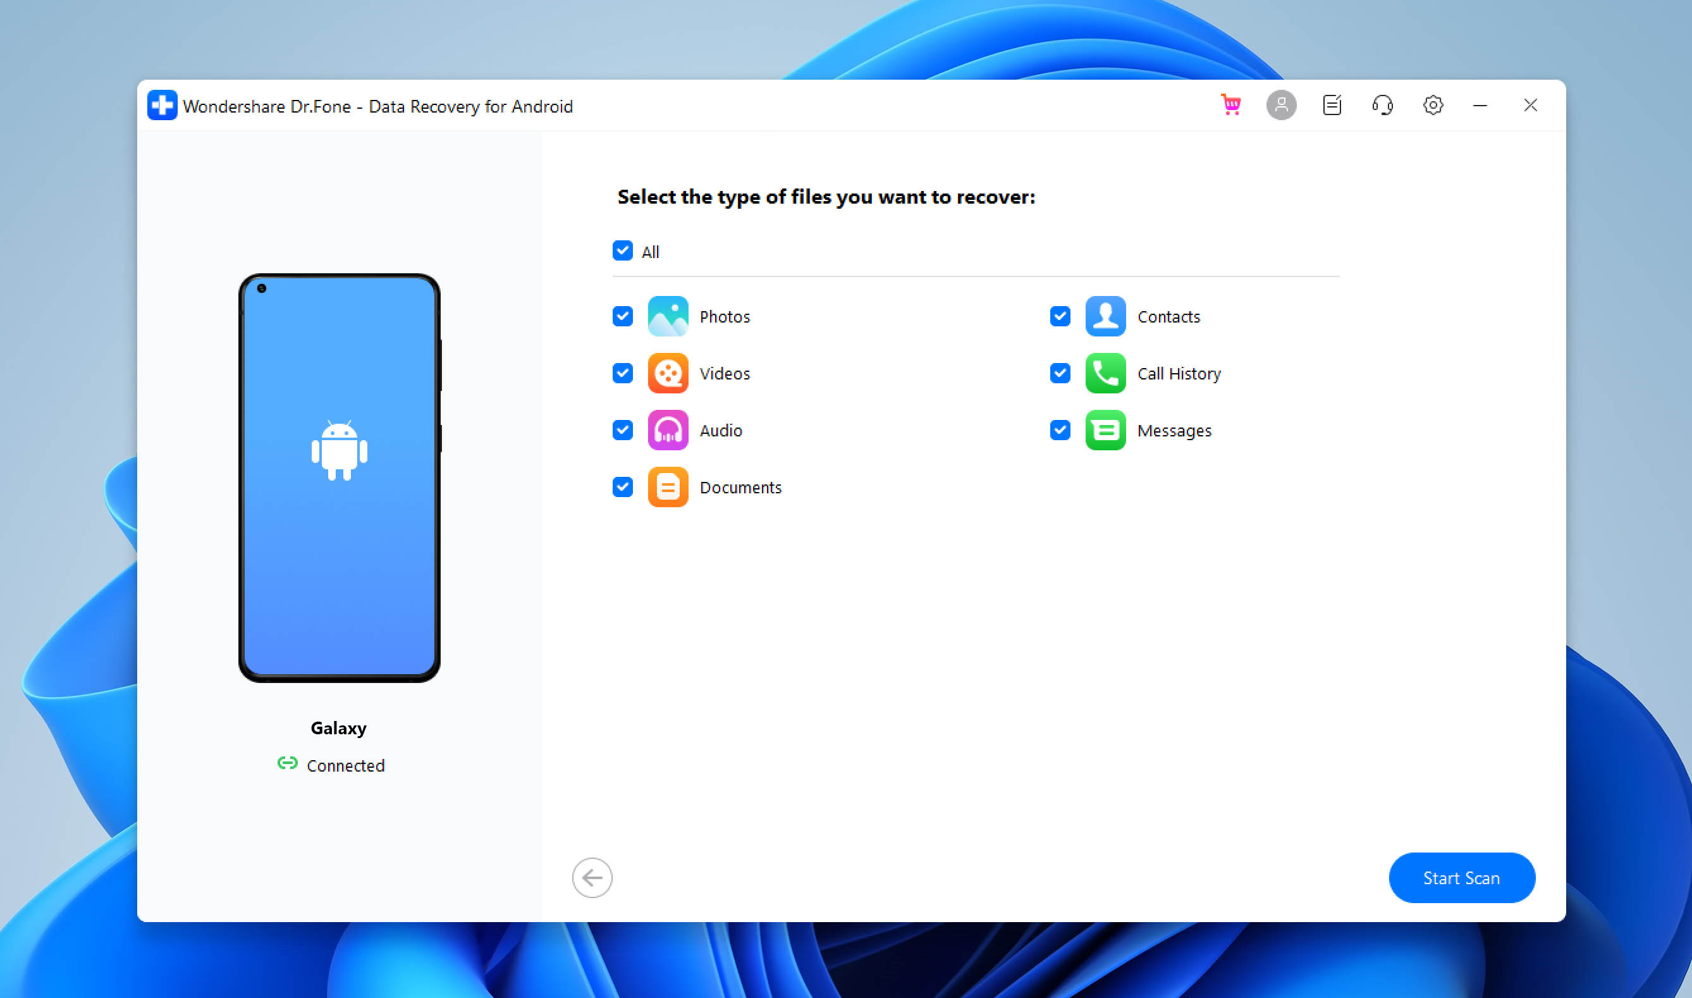1692x998 pixels.
Task: Uncheck the Photos checkbox
Action: point(622,316)
